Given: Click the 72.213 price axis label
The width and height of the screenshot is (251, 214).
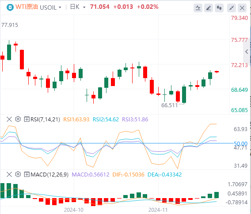Looking at the screenshot, I should tap(240, 65).
